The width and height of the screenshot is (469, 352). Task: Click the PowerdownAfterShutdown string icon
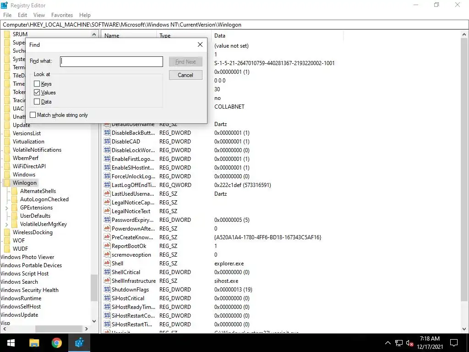tap(107, 228)
